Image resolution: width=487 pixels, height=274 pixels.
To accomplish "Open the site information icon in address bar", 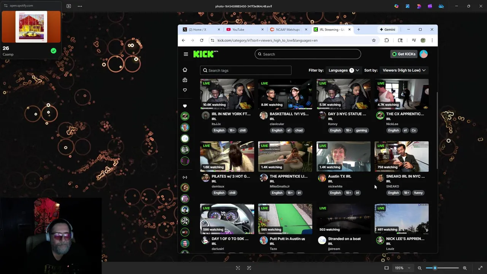I will click(212, 40).
